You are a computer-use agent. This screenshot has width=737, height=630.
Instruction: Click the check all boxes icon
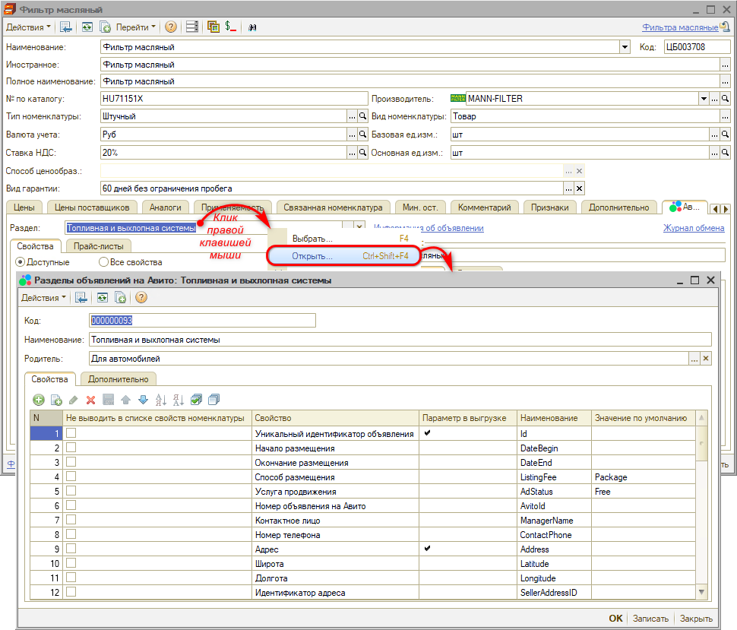click(197, 400)
